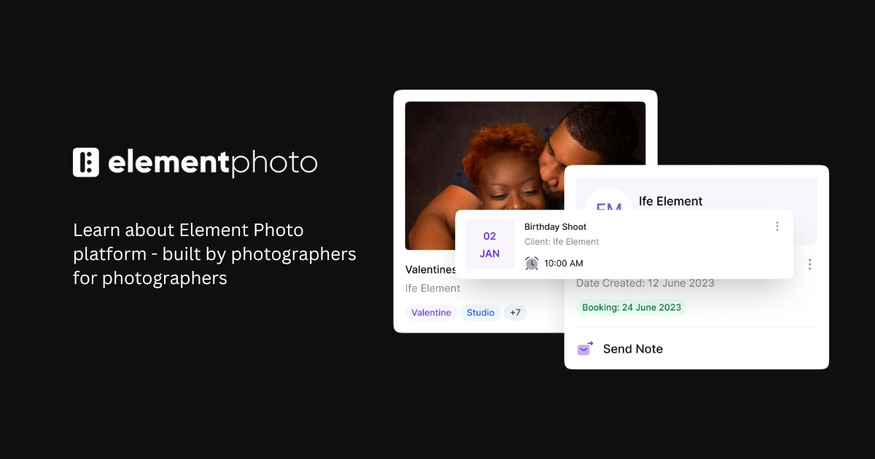Viewport: 875px width, 459px height.
Task: Click the Send Note envelope icon
Action: [585, 348]
